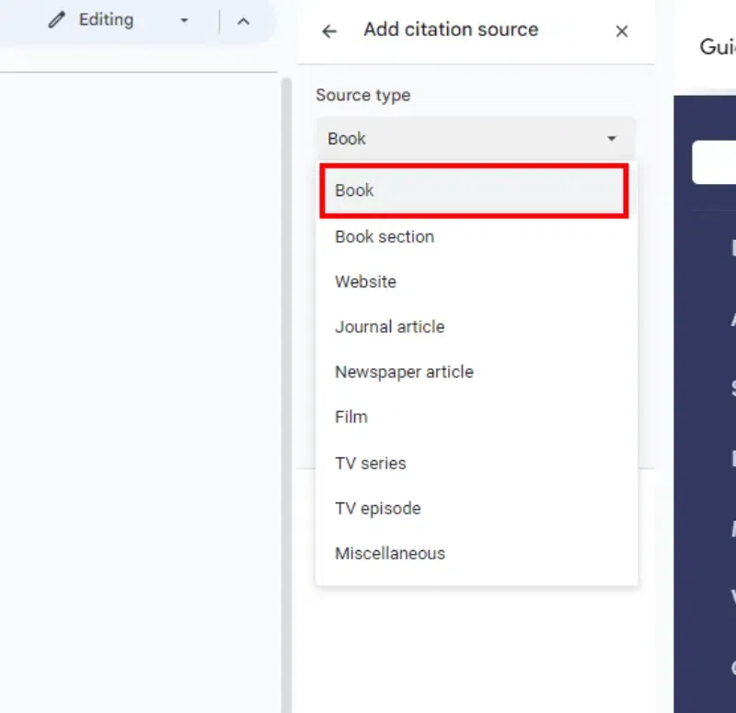
Task: Select the TV episode option
Action: pos(477,509)
